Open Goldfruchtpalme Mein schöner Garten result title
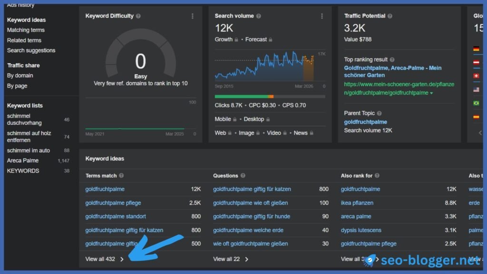Image resolution: width=487 pixels, height=274 pixels. click(x=392, y=71)
